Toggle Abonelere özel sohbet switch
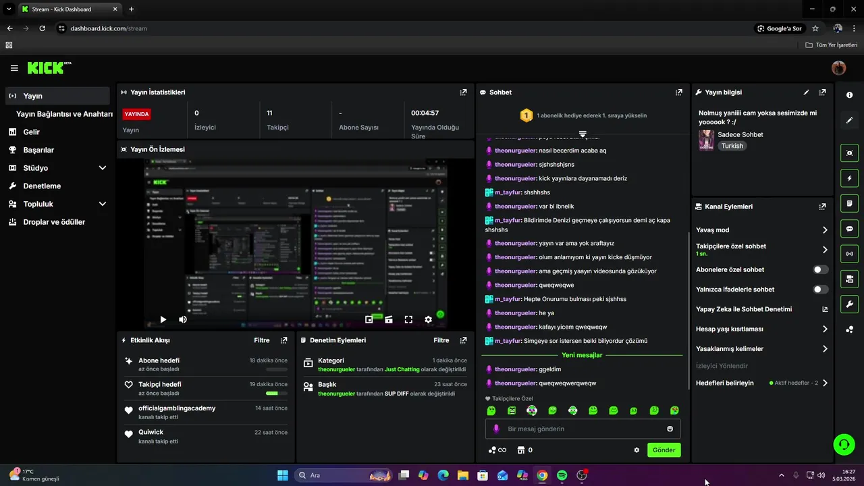Screen dimensions: 864x486 [x=820, y=269]
